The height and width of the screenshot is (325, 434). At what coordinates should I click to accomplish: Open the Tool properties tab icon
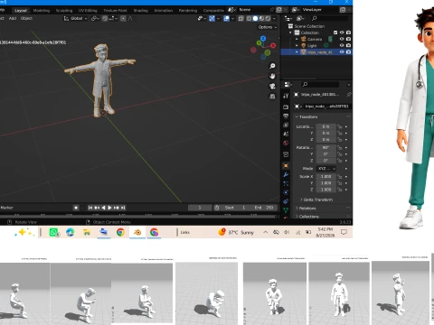286,96
